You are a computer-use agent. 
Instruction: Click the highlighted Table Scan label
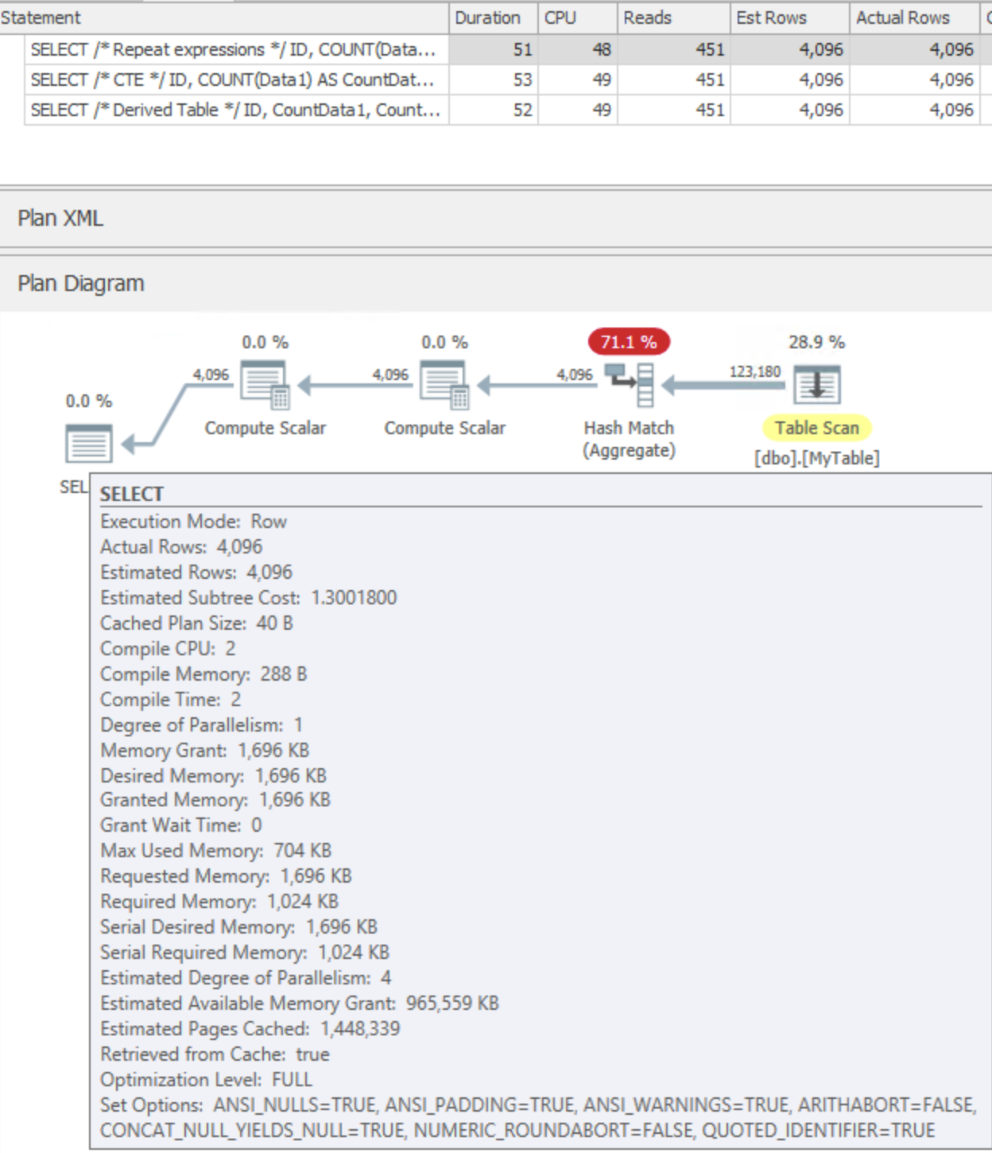tap(816, 428)
